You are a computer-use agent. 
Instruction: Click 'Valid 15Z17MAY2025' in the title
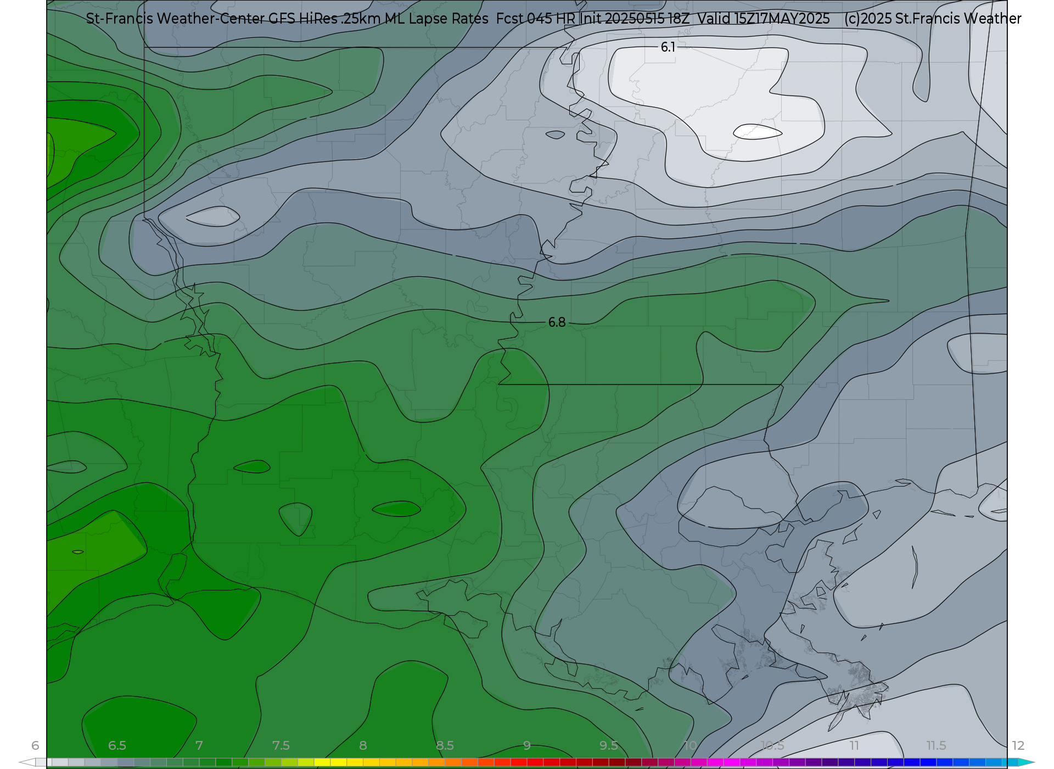764,19
